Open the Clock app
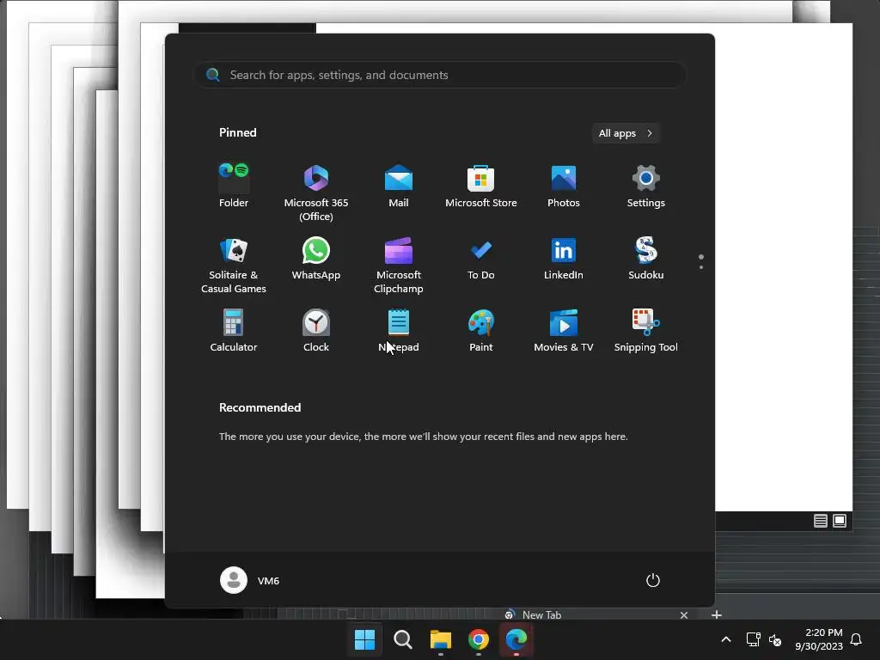 pos(316,330)
